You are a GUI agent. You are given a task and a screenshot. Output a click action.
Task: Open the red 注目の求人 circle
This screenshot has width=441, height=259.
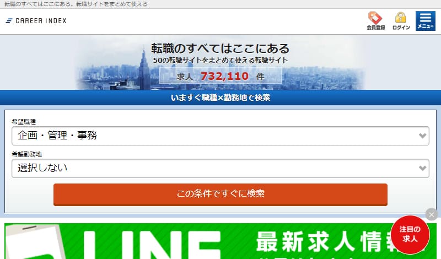click(x=410, y=234)
